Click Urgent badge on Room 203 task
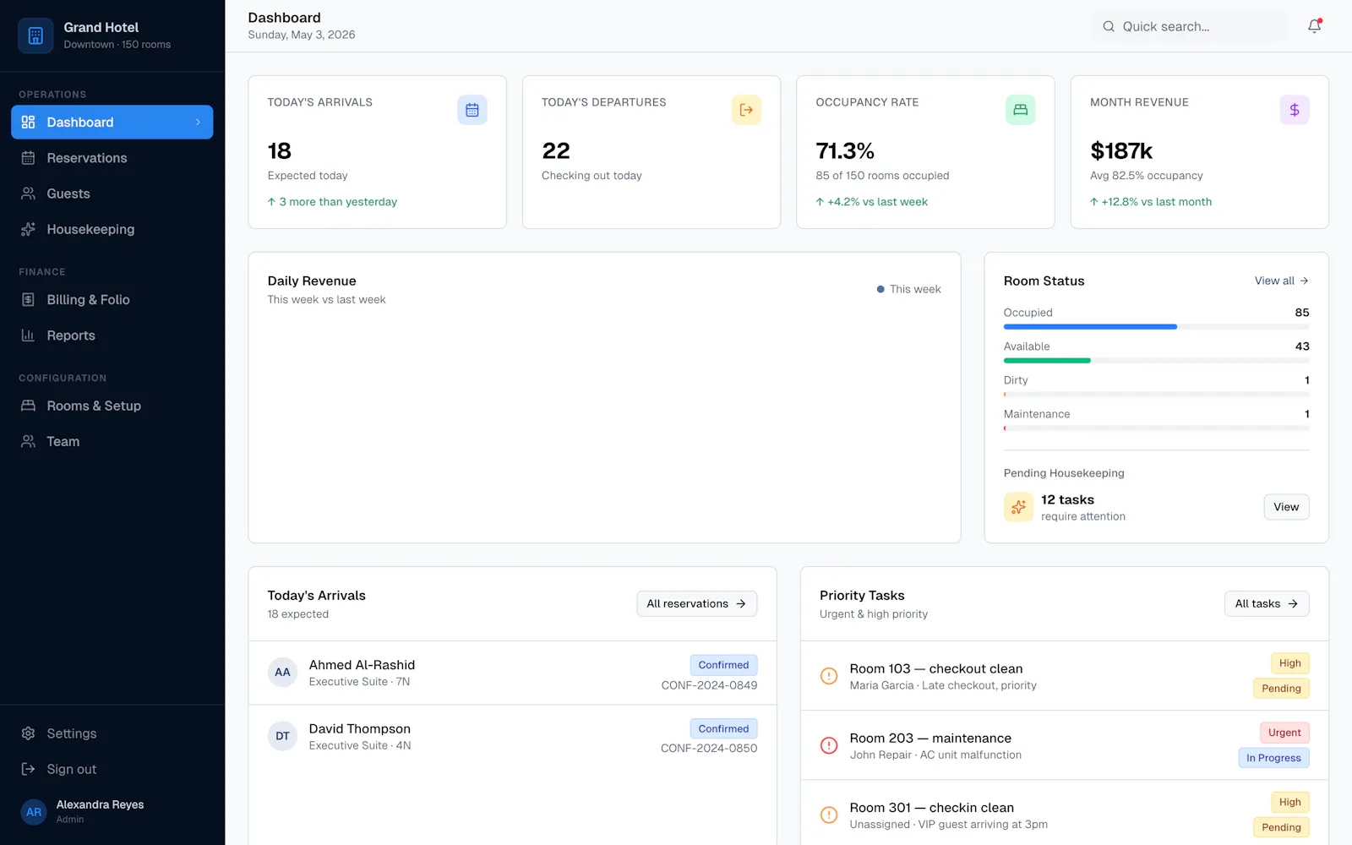The image size is (1352, 845). (1284, 733)
